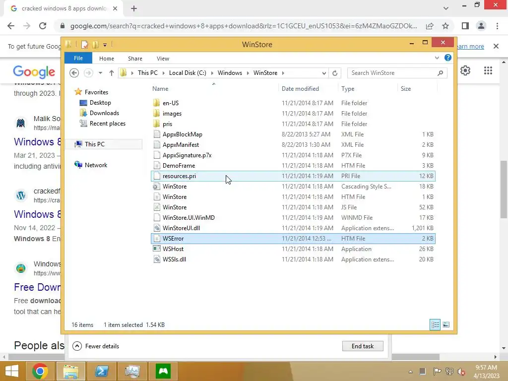Select resources.pri file

pos(293,176)
